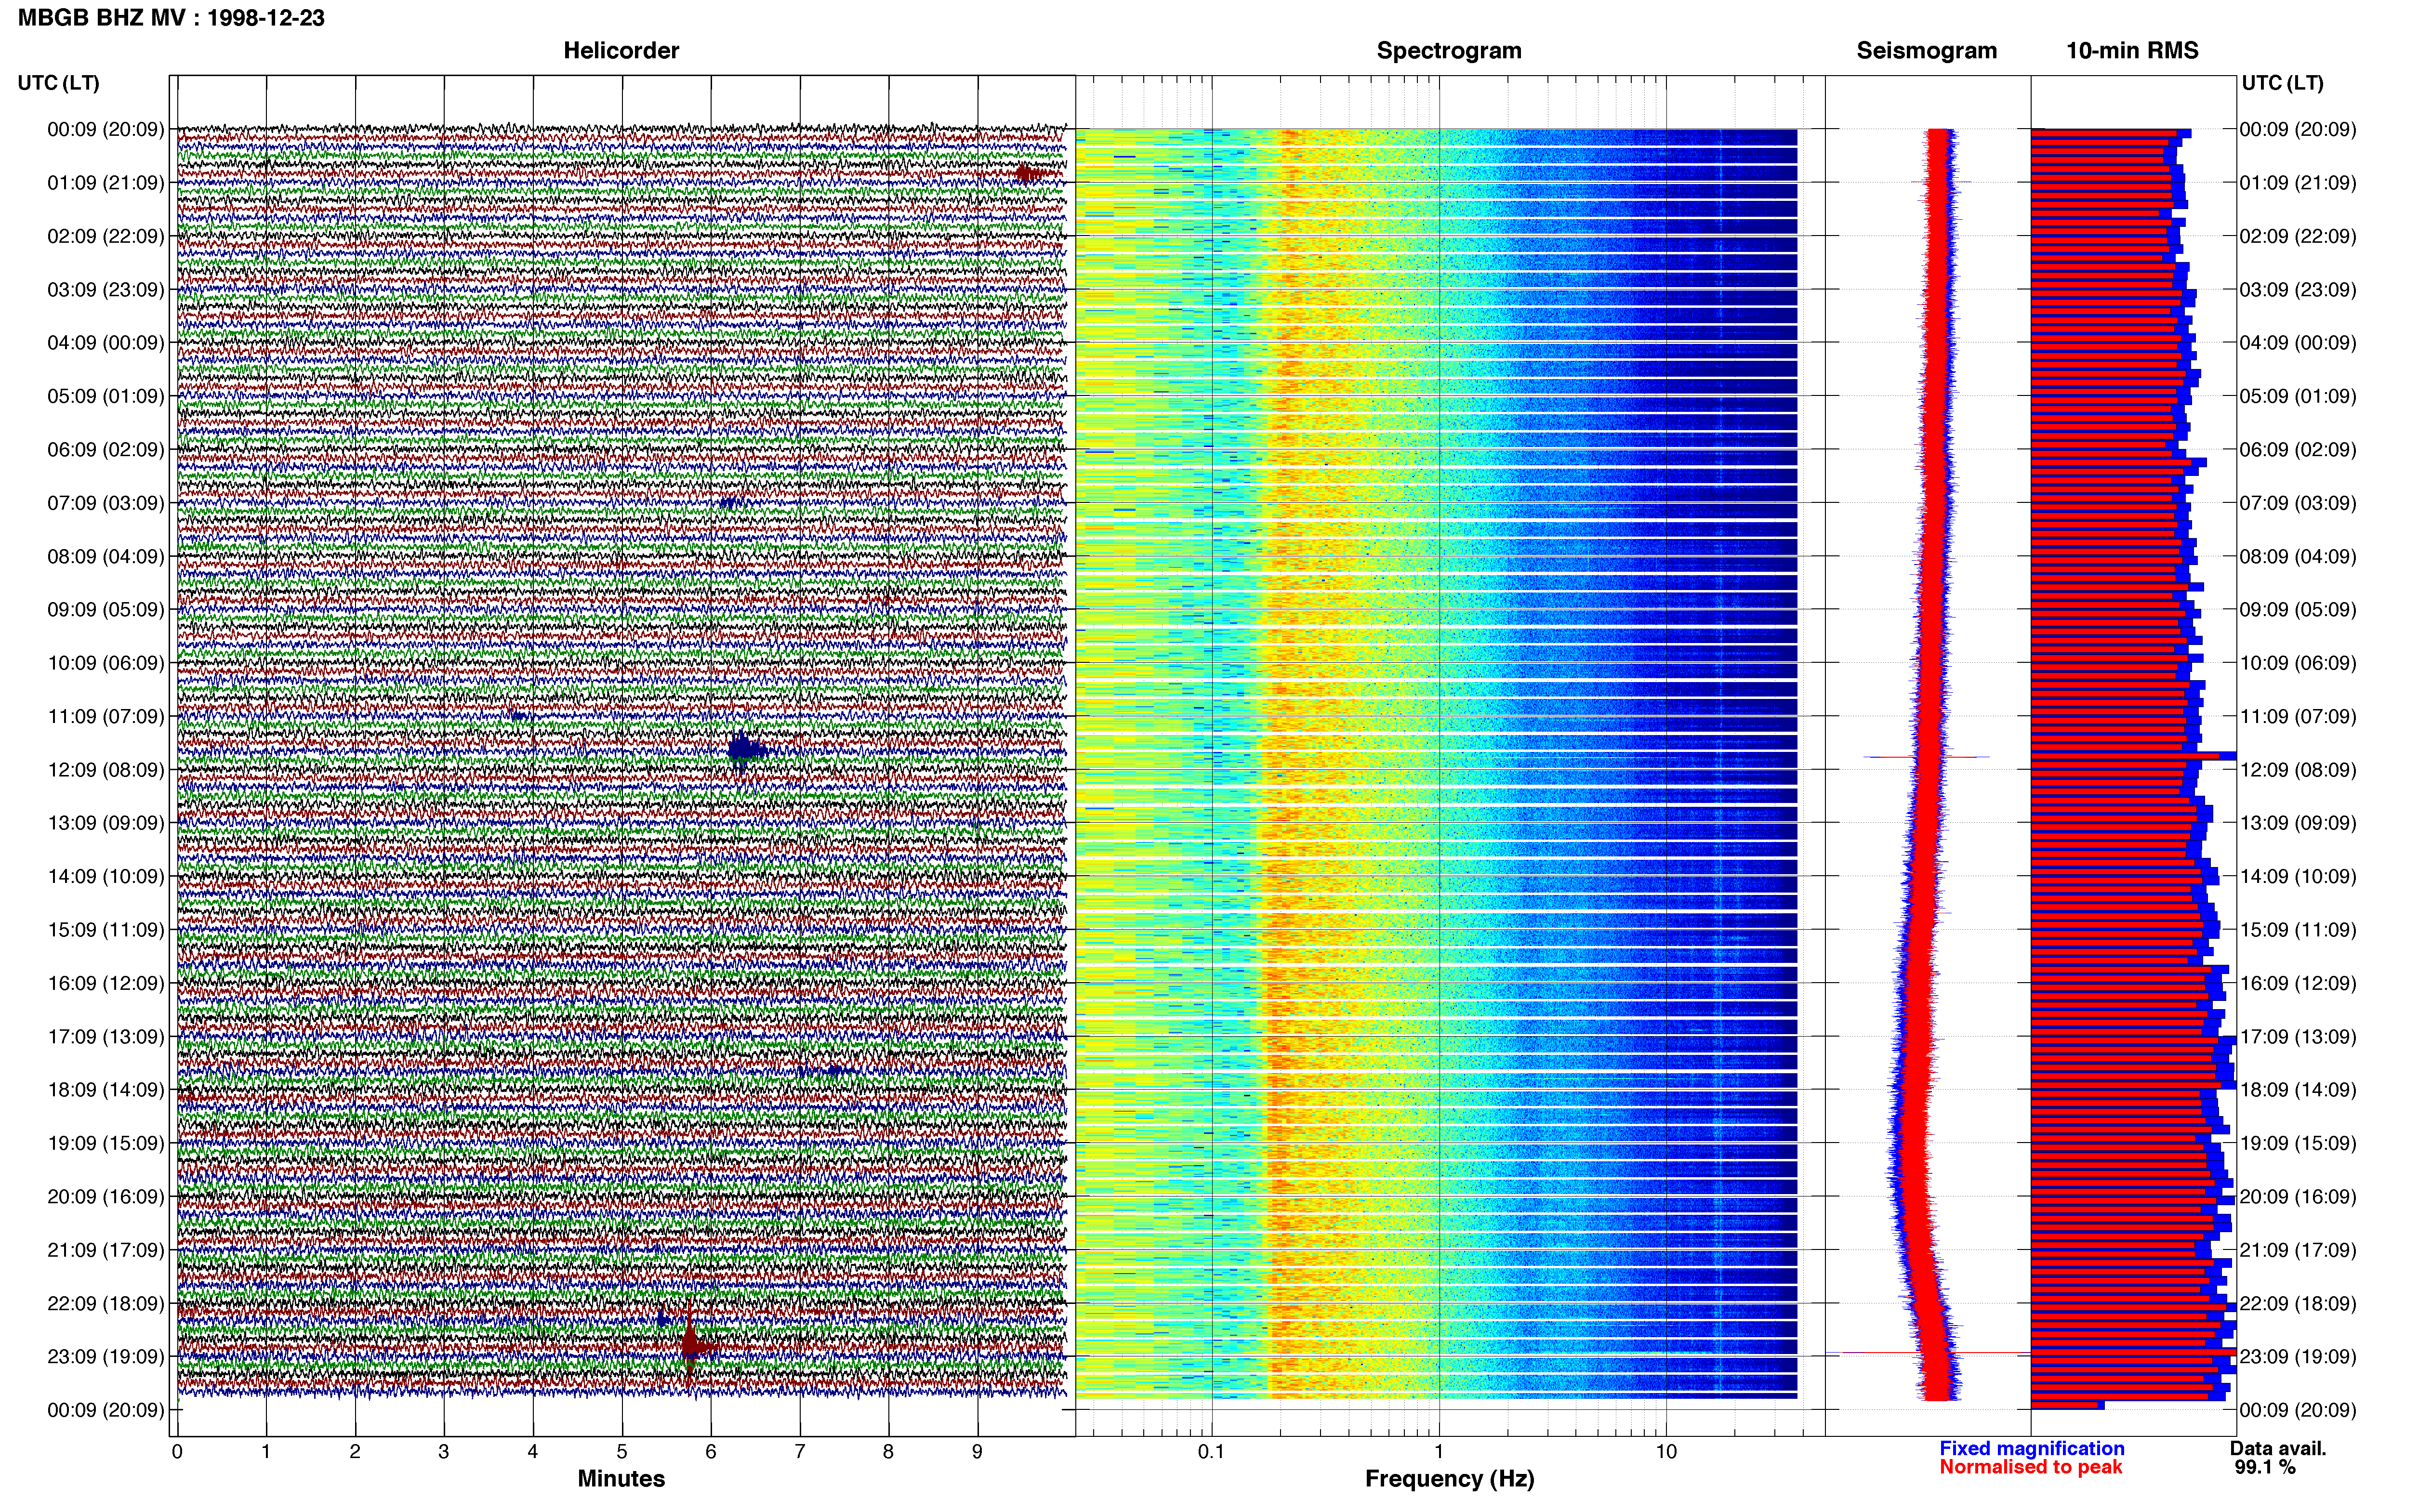The image size is (2418, 1512).
Task: Click the short final RMS bar near 00:09 (20:09)
Action: [2067, 1405]
